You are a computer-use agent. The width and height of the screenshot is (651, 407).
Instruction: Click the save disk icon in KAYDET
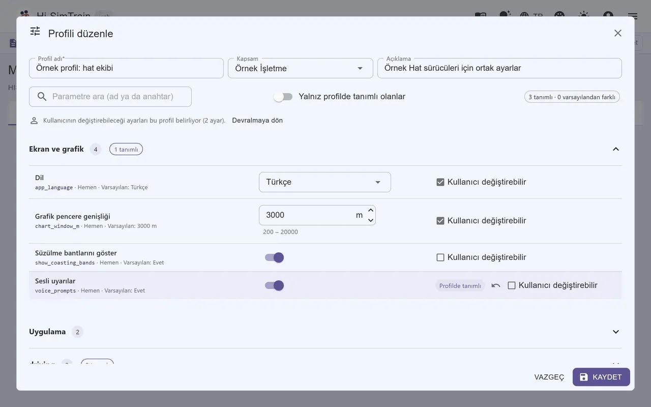[x=584, y=377]
